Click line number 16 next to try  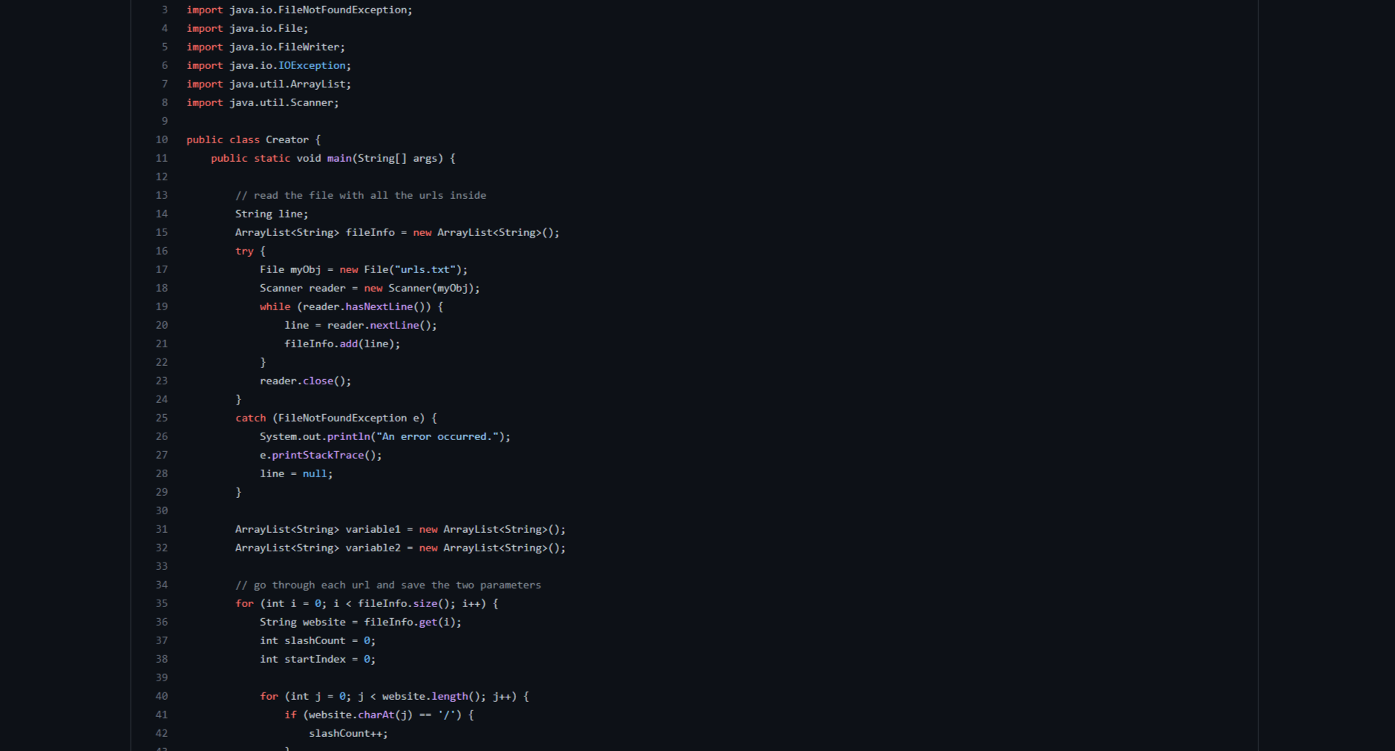tap(162, 251)
